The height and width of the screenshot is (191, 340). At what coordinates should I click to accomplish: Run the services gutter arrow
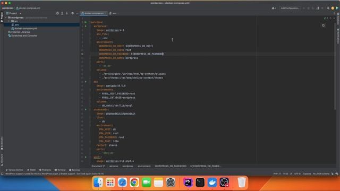[86, 22]
